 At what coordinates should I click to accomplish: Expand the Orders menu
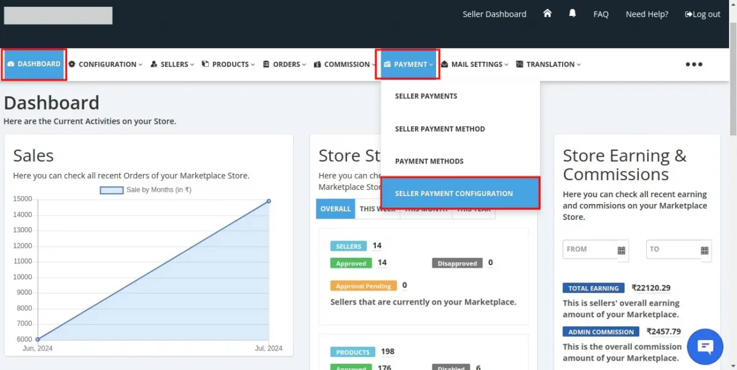[284, 64]
